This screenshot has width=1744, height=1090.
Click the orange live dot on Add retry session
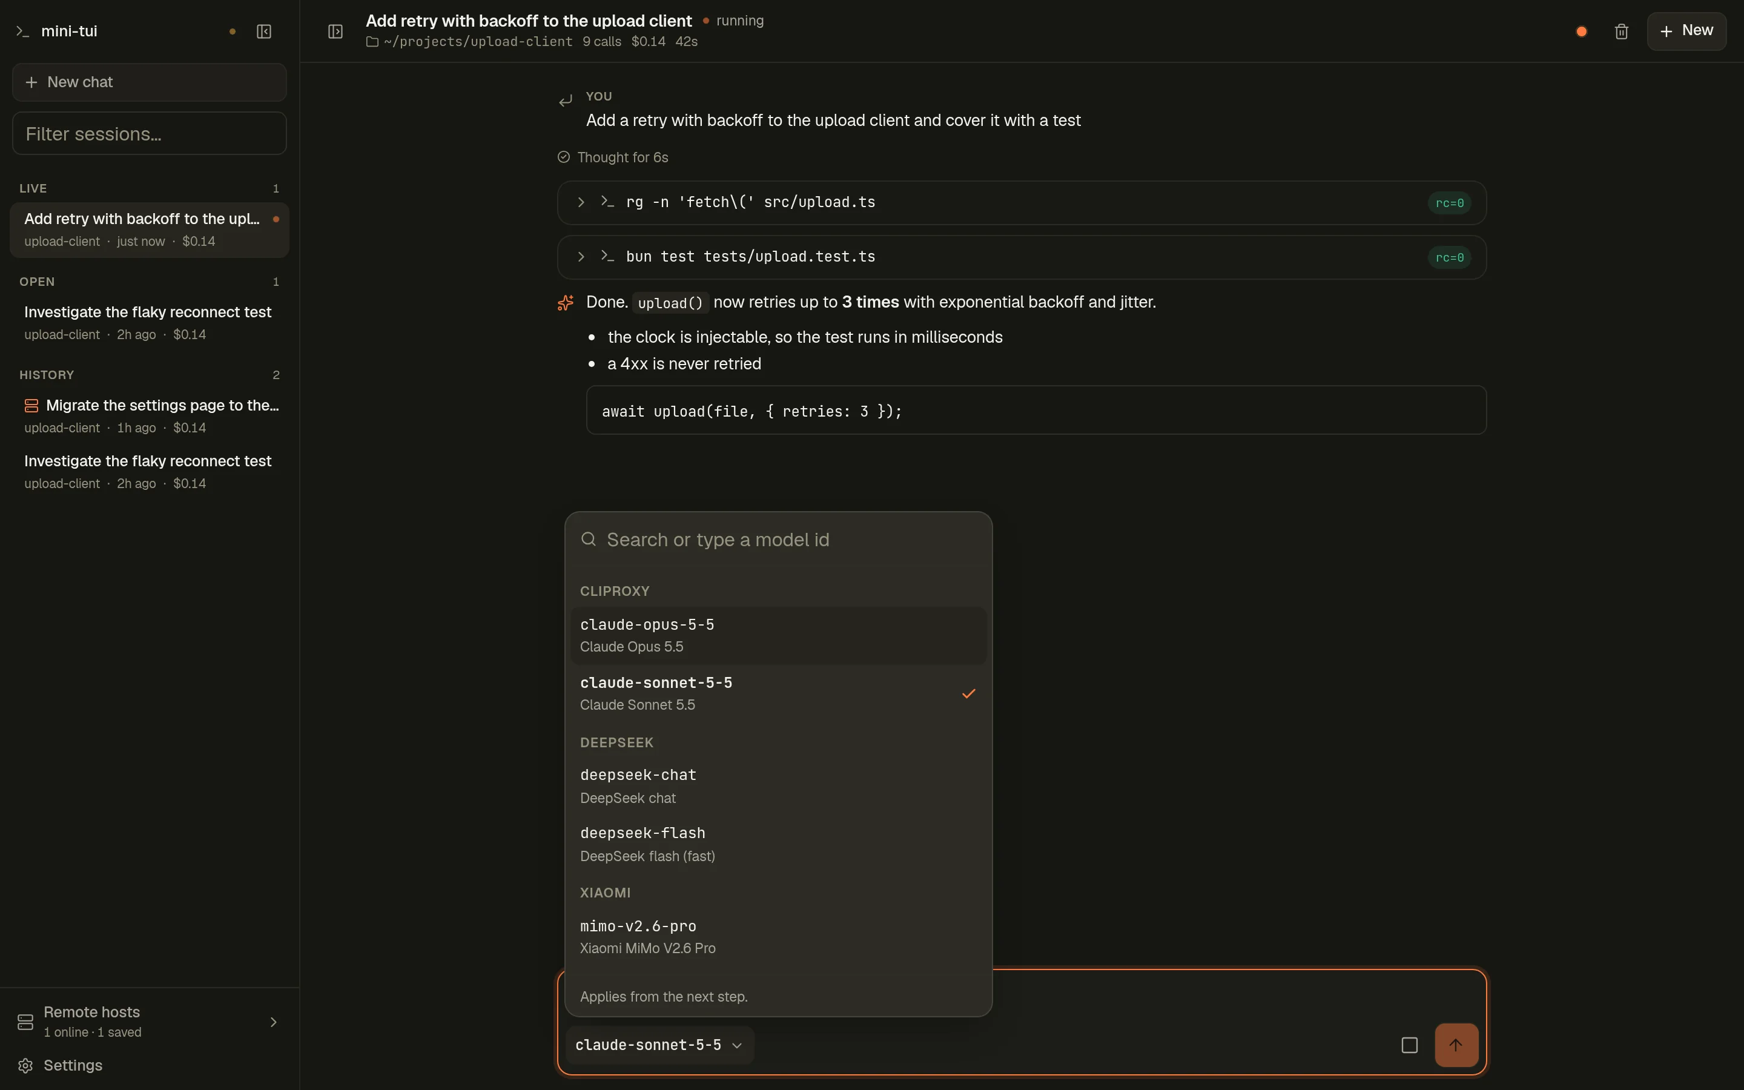pyautogui.click(x=276, y=219)
